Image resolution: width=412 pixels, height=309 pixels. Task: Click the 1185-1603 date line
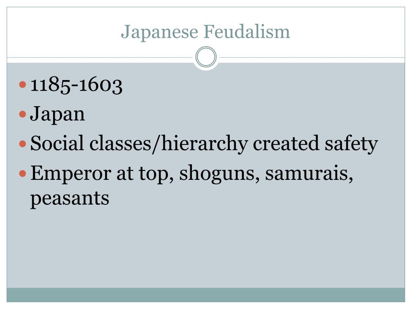click(x=76, y=85)
